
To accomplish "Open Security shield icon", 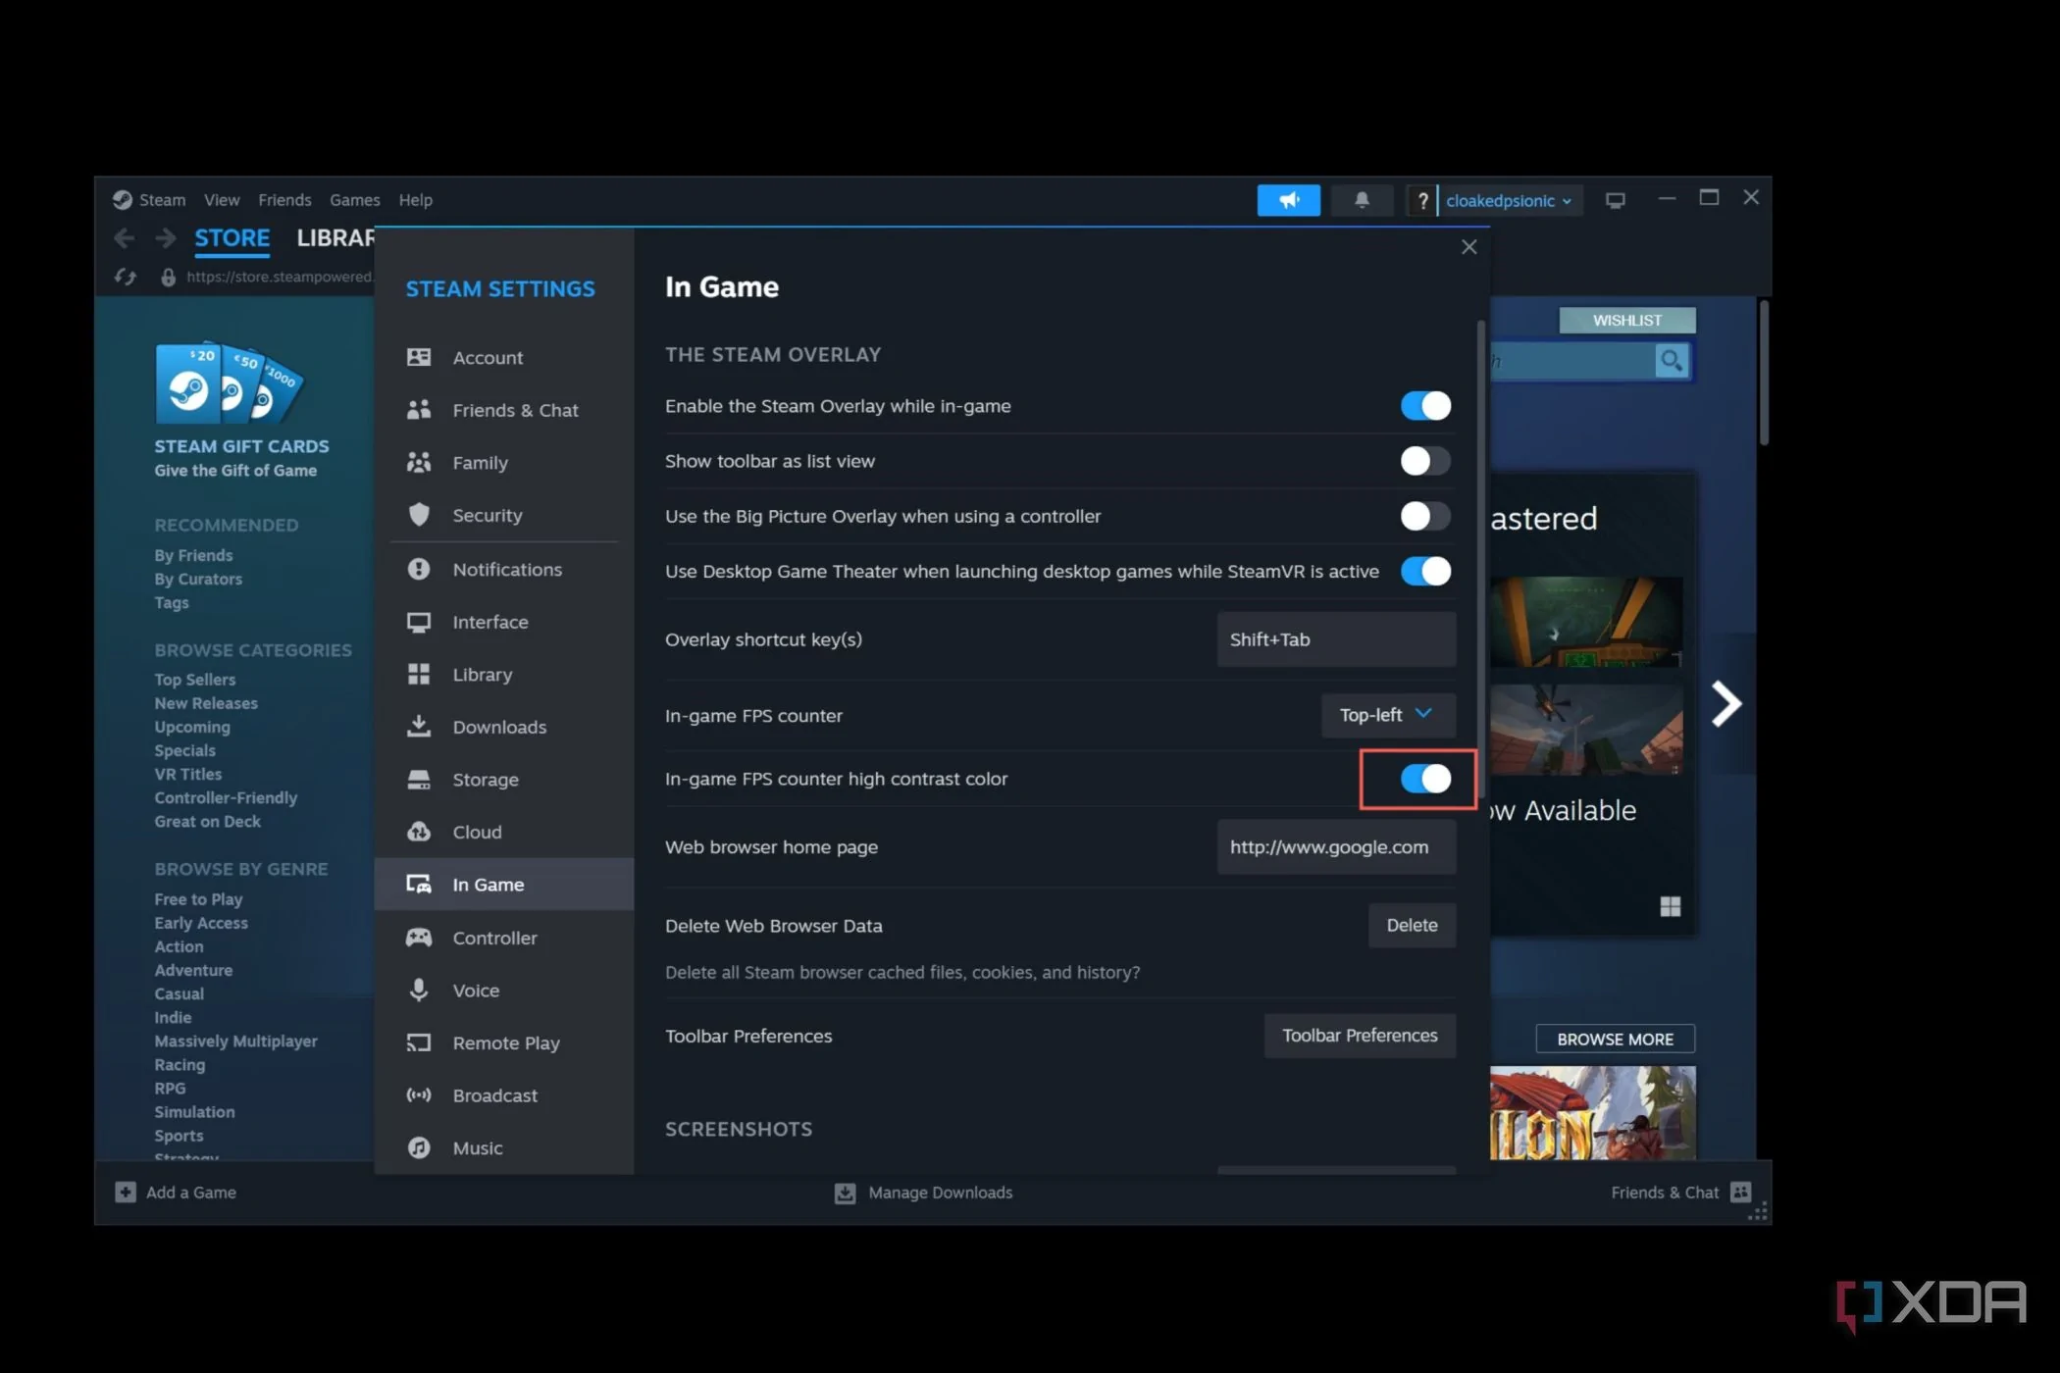I will (419, 515).
